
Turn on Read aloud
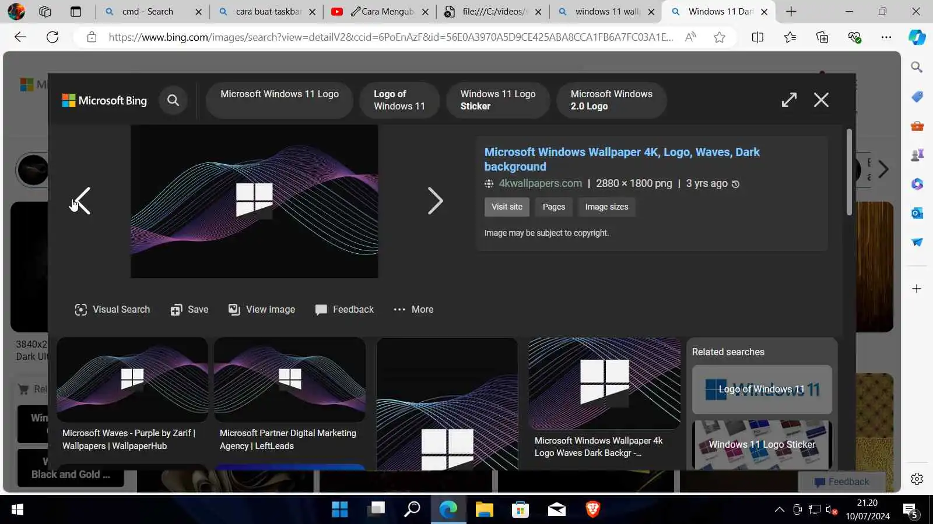click(x=690, y=37)
